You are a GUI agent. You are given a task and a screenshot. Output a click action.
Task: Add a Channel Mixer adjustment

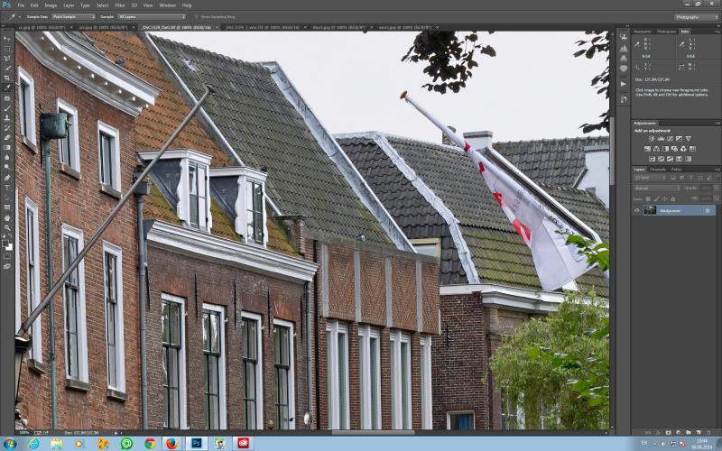(683, 149)
